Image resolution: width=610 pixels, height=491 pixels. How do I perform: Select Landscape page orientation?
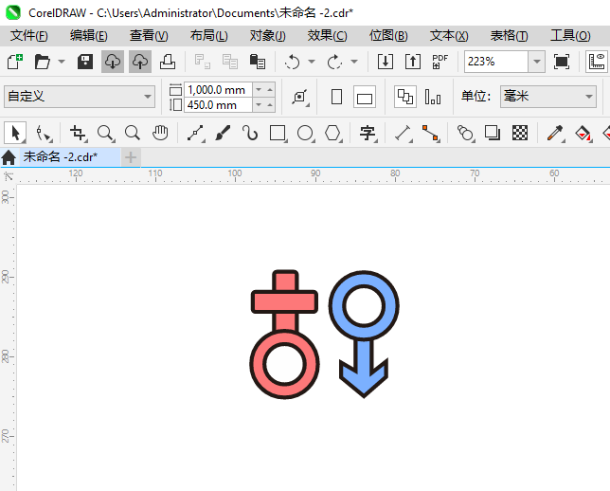point(365,97)
